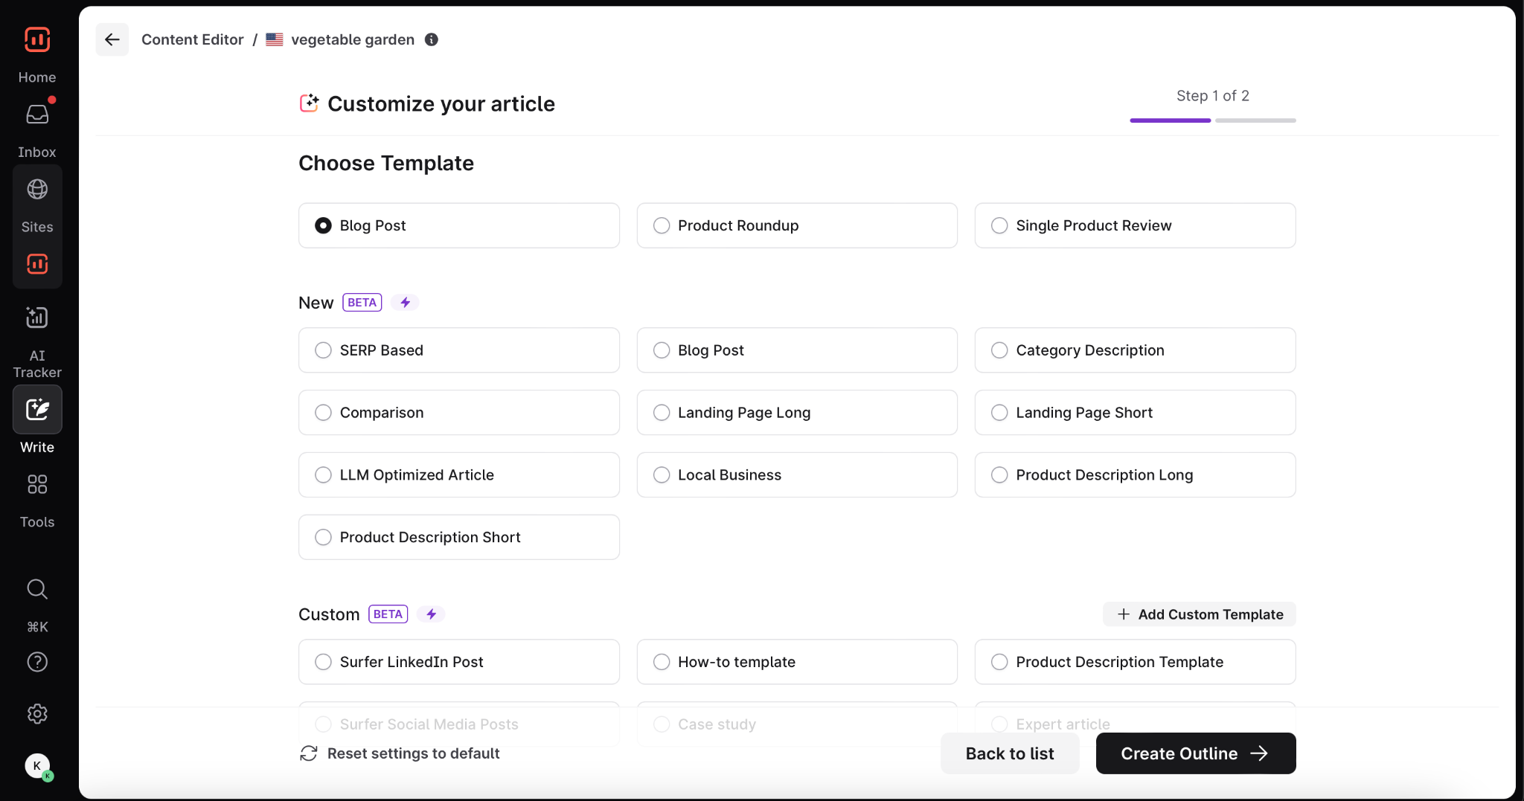Open the help question mark icon
Viewport: 1524px width, 801px height.
click(x=37, y=662)
